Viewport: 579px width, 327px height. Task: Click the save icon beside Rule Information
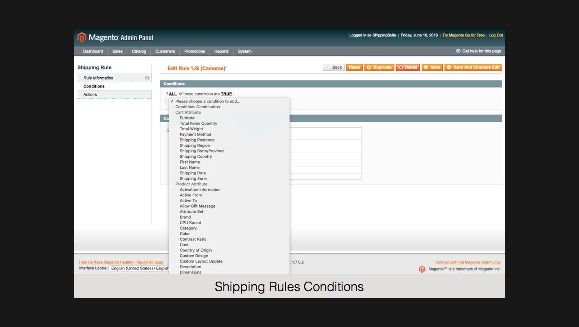click(x=147, y=78)
